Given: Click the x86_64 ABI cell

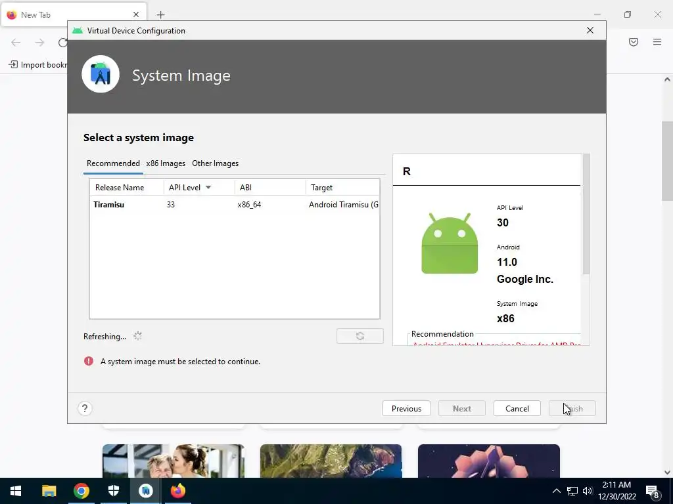Looking at the screenshot, I should click(x=249, y=205).
